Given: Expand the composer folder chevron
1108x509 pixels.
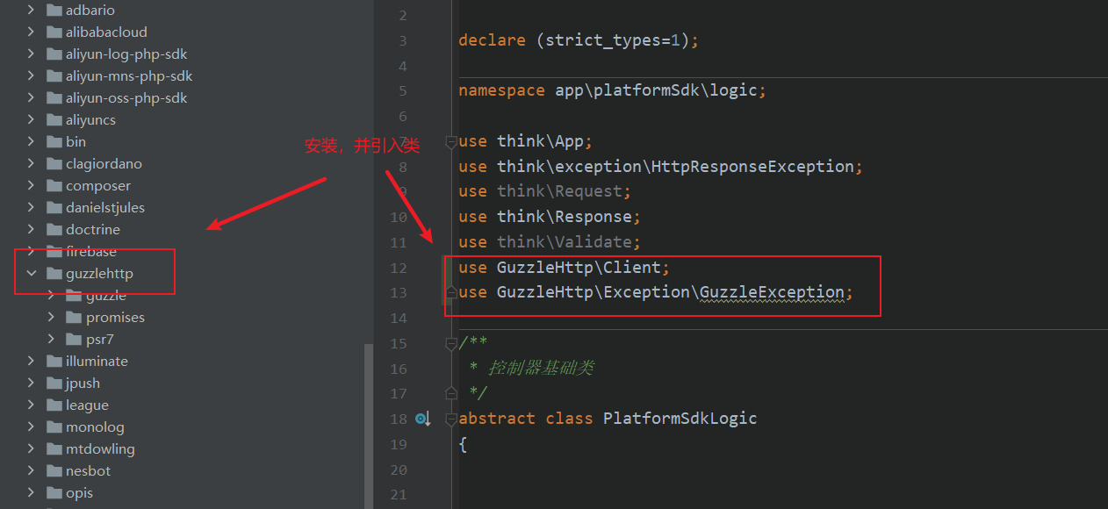Looking at the screenshot, I should (32, 185).
